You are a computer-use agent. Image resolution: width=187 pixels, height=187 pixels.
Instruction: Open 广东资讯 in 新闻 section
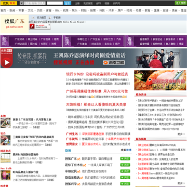[x=20, y=39]
